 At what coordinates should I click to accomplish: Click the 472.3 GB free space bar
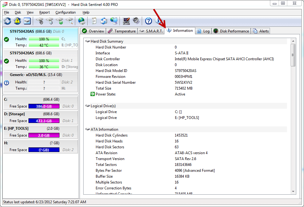pos(44,121)
